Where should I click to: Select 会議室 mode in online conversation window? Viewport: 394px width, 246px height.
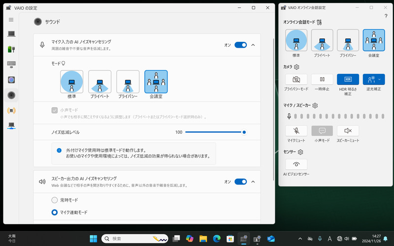(x=374, y=40)
